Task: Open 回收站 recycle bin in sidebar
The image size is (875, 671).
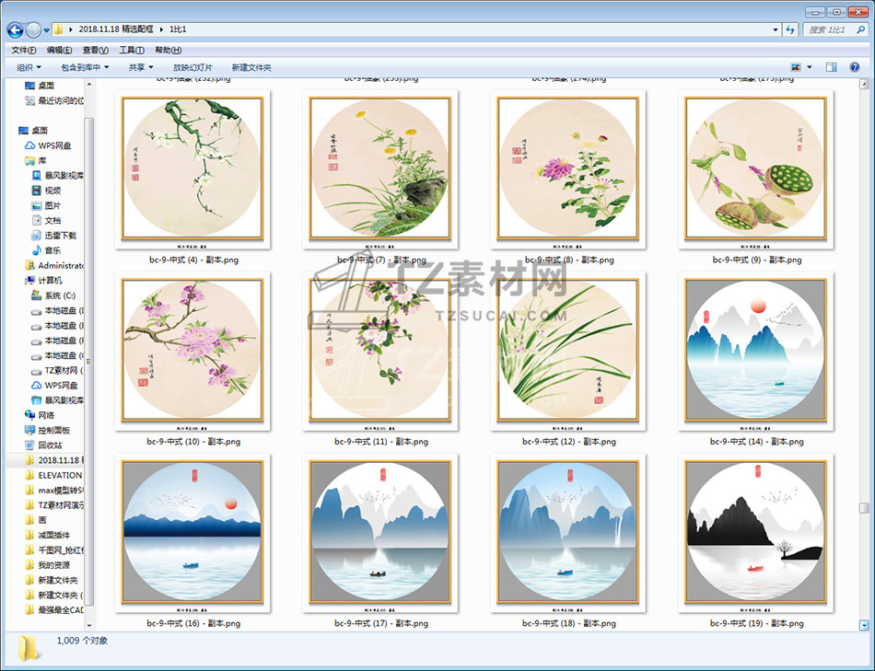Action: pos(50,445)
